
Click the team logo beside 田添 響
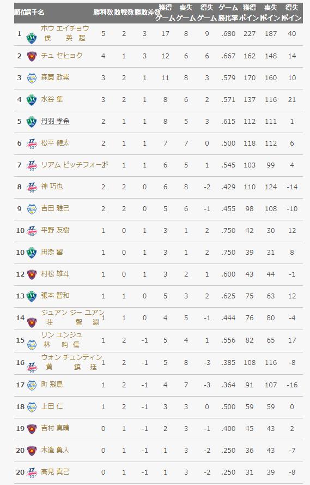point(32,253)
